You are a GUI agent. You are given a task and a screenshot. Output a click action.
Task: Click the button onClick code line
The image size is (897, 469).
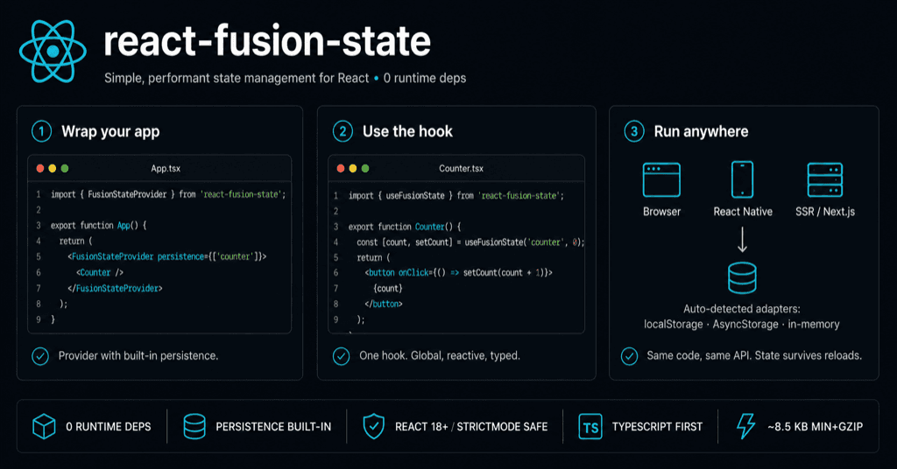pyautogui.click(x=459, y=273)
